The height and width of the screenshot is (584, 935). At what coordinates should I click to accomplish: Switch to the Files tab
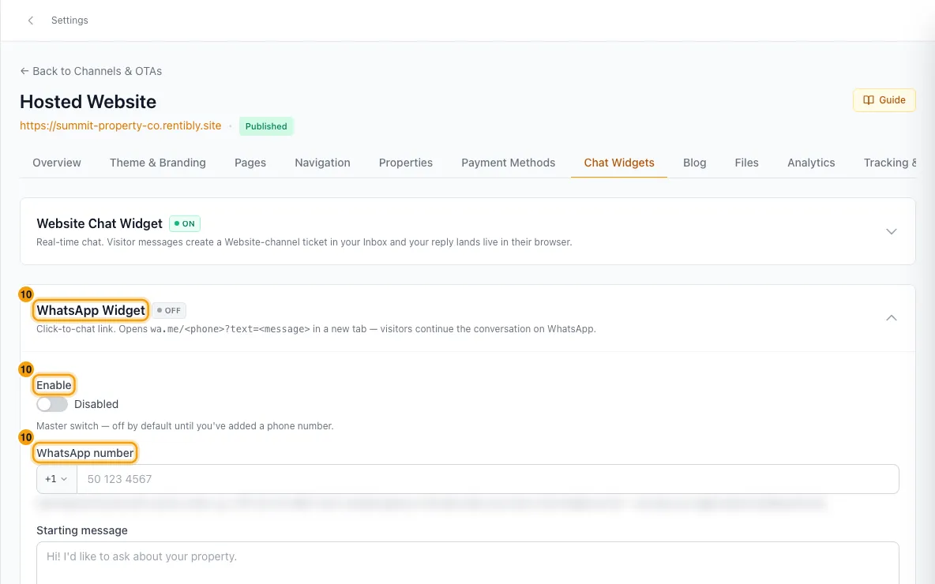746,163
